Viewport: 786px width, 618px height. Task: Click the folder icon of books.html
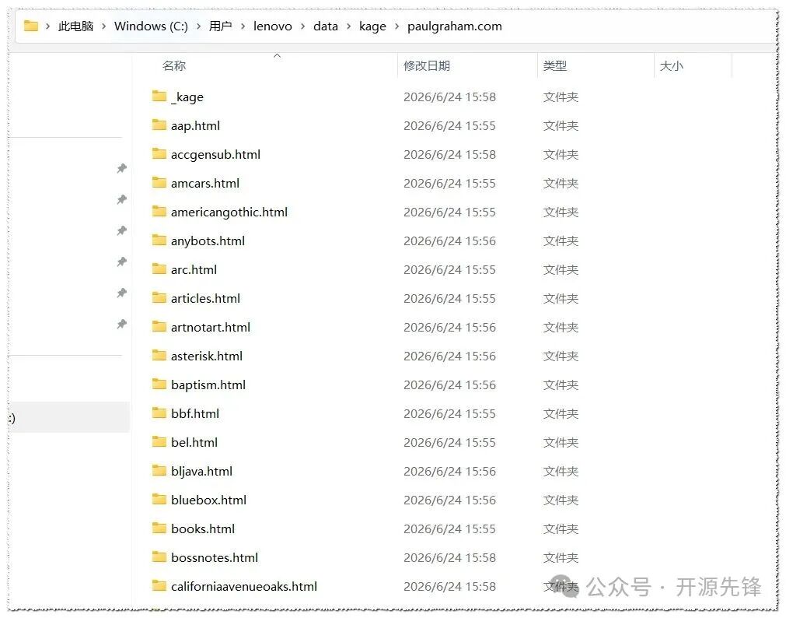[x=159, y=528]
